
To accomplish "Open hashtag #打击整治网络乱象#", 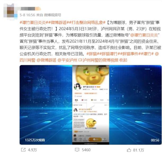I will pyautogui.click(x=87, y=22).
